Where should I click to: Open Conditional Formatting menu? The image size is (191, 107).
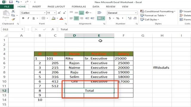(158, 11)
